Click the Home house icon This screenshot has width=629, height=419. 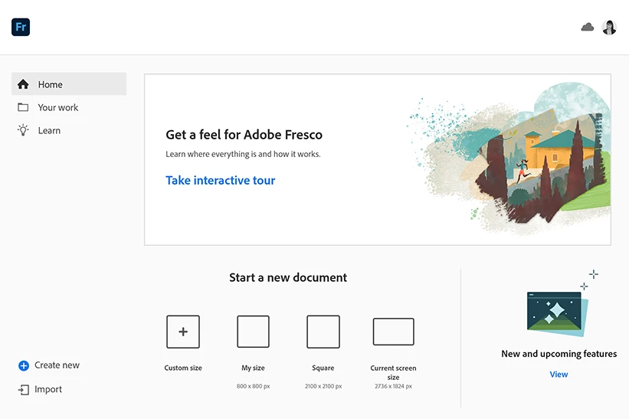pos(23,84)
